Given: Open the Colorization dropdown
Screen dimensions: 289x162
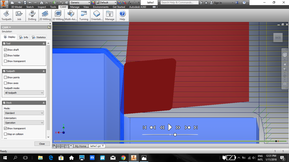Looking at the screenshot, I should click(24, 123).
